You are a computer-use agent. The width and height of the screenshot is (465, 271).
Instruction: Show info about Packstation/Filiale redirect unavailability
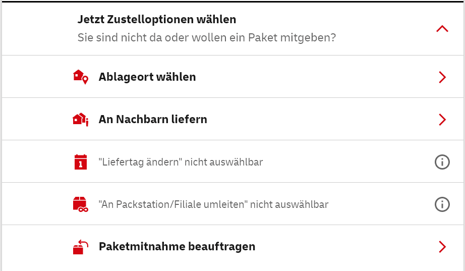(x=442, y=204)
